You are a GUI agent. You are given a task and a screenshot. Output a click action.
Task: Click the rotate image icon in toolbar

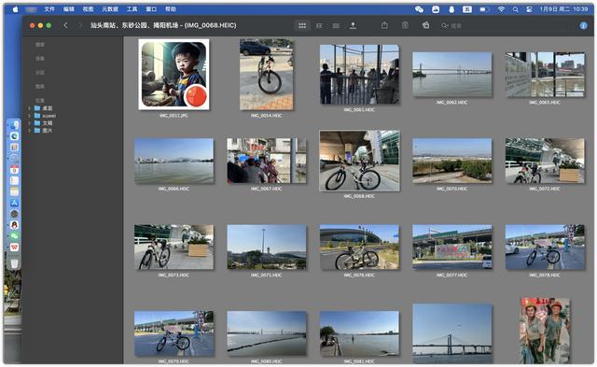point(425,25)
